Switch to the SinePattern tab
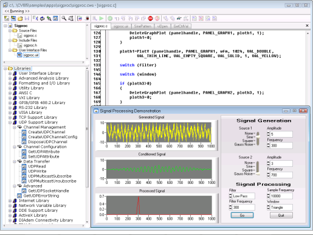The width and height of the screenshot is (313, 235). point(143,26)
